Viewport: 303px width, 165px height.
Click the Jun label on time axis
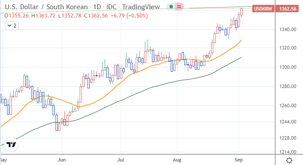[x=62, y=160]
